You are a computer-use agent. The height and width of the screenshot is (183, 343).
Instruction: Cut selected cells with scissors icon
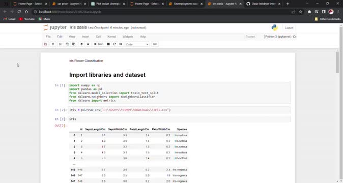[x=61, y=44]
